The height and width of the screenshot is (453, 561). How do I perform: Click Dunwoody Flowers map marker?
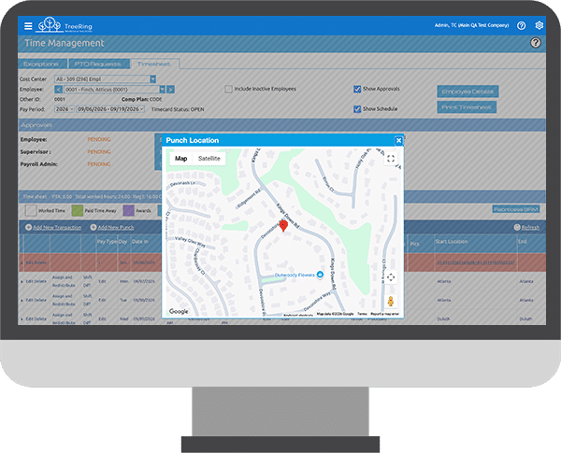pos(320,275)
